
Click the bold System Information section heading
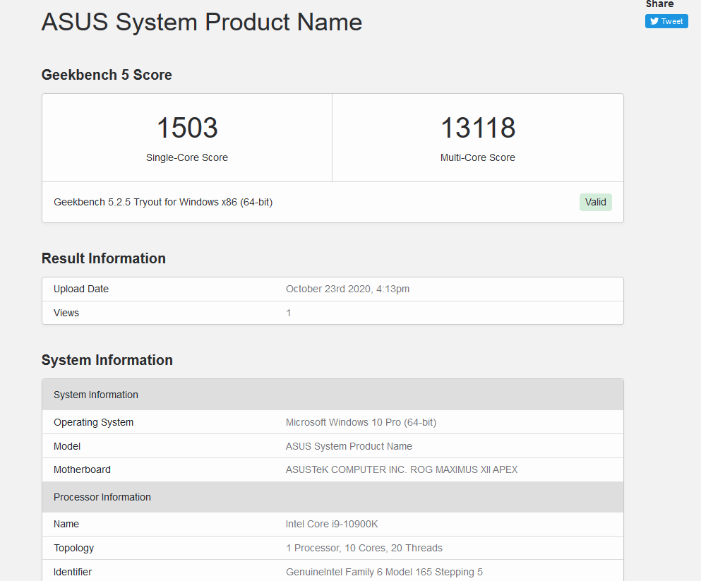(x=107, y=360)
